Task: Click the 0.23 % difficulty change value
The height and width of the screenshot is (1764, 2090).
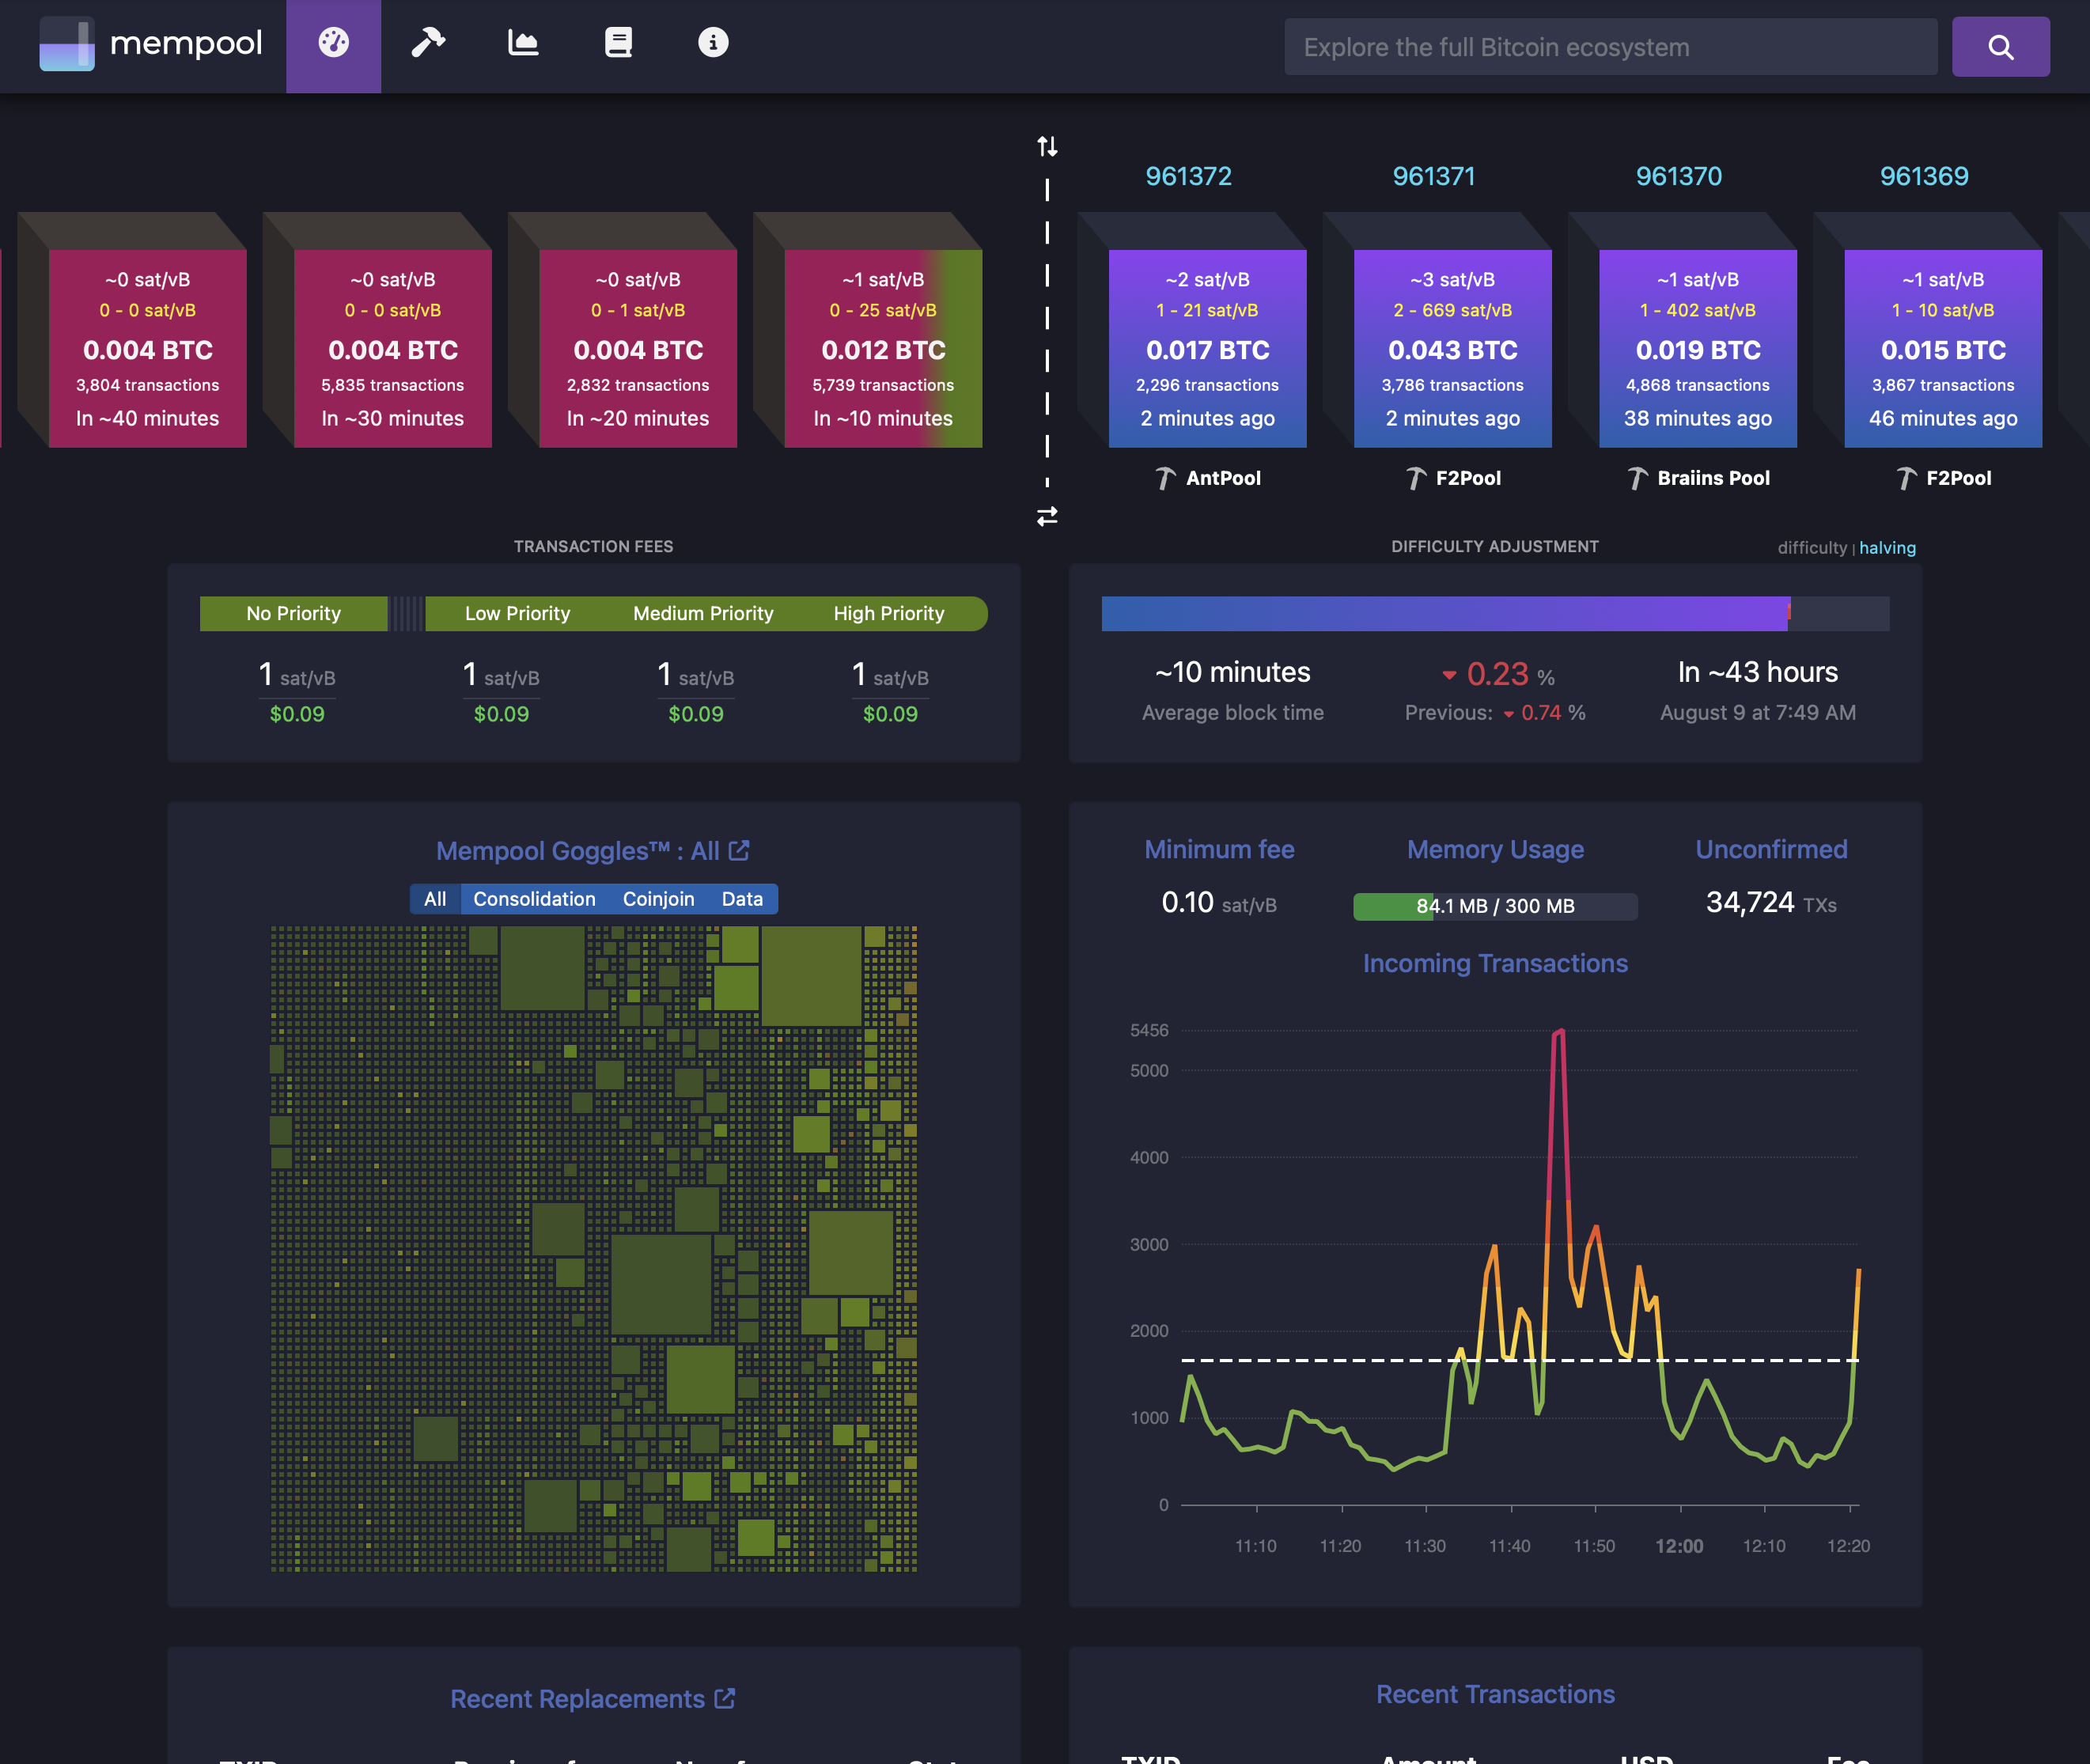Action: point(1497,674)
